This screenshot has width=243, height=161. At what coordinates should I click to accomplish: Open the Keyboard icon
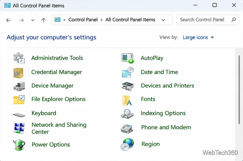(19, 115)
